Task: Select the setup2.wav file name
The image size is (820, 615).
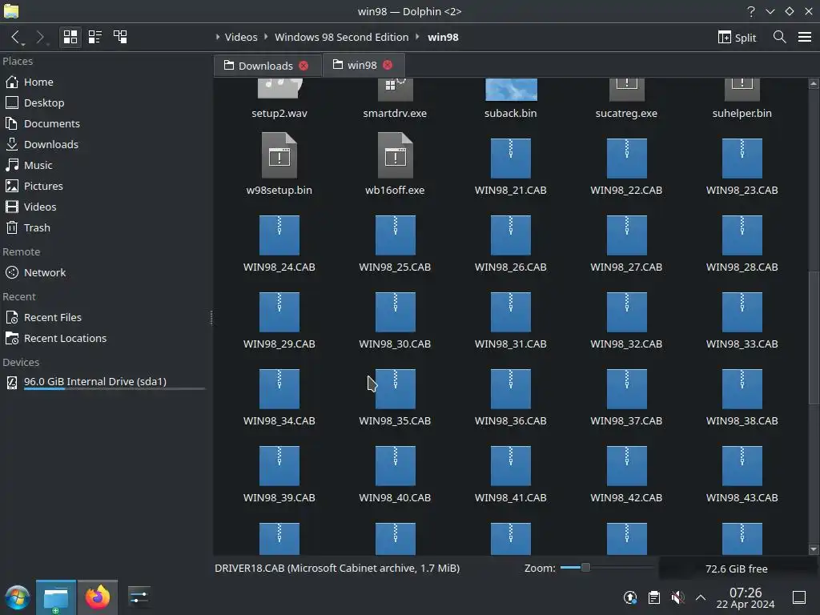Action: tap(279, 114)
